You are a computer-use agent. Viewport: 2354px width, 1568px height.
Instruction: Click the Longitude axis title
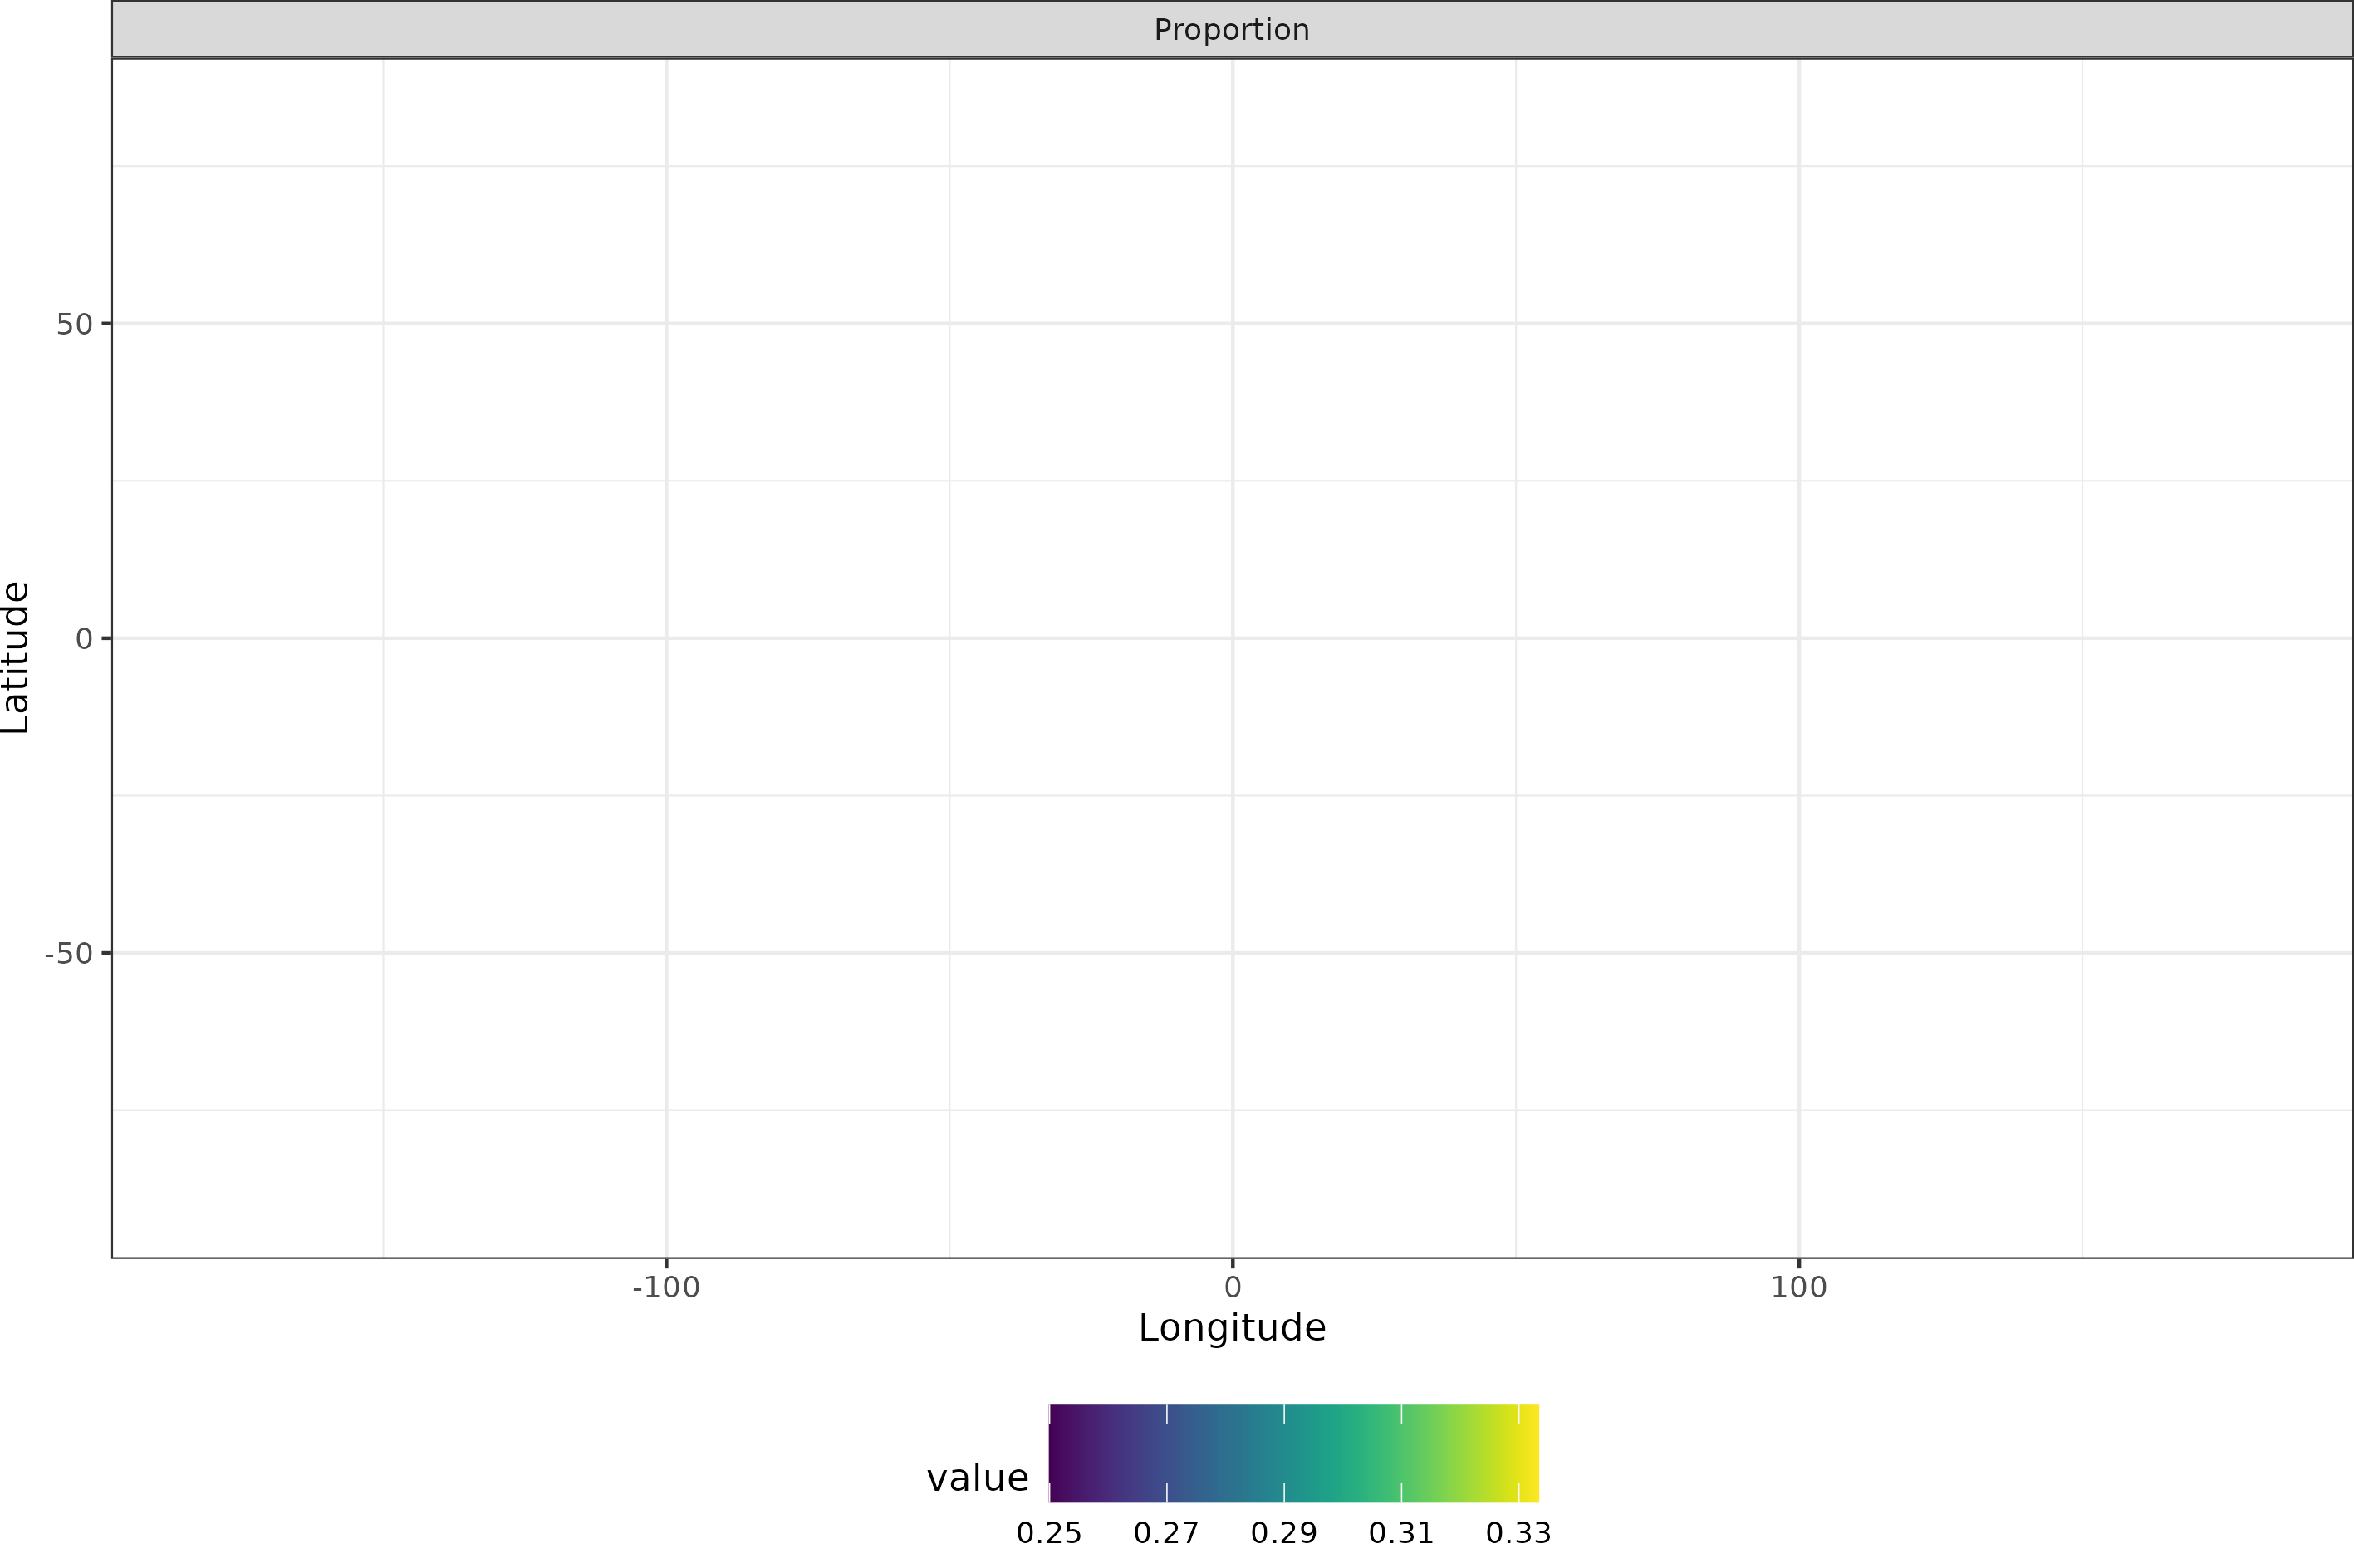tap(1232, 1328)
